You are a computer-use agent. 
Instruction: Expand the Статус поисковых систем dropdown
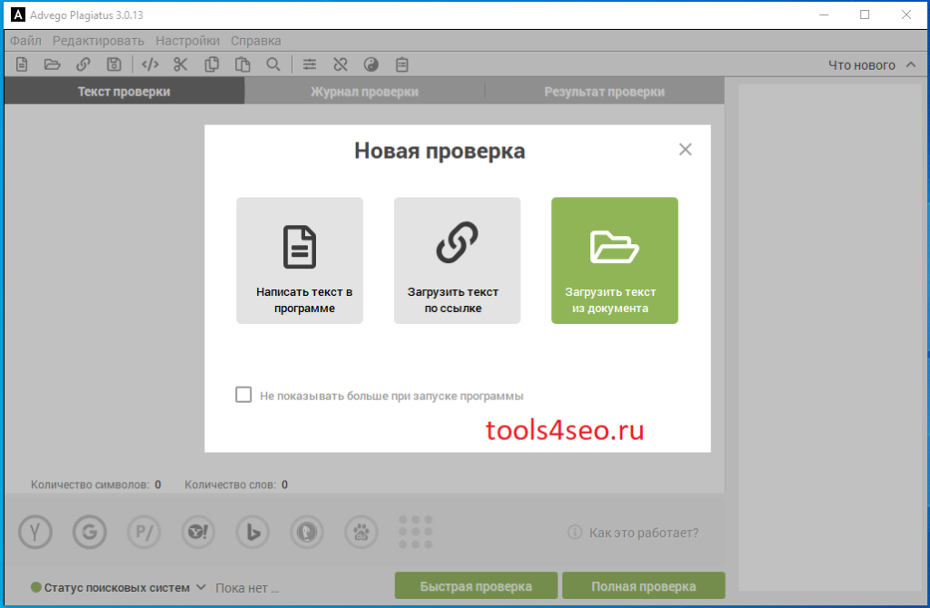[201, 587]
